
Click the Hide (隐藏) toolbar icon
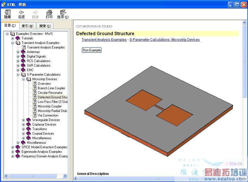coord(8,12)
